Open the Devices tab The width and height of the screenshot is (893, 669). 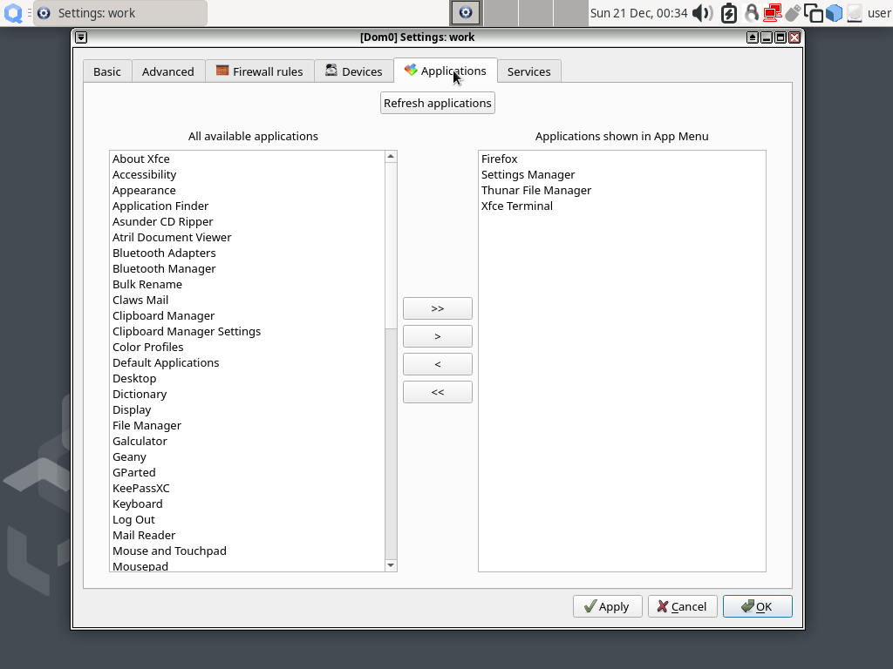(353, 71)
